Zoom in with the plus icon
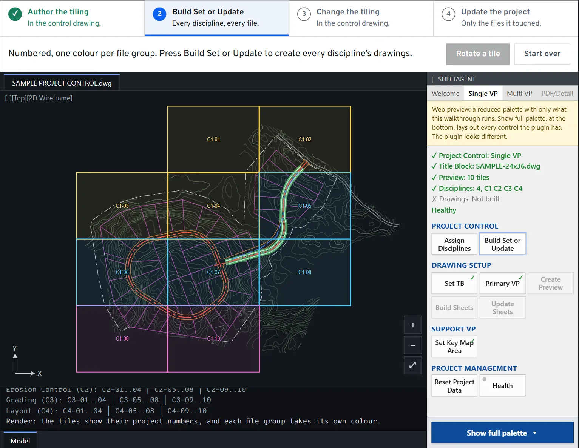The image size is (579, 448). pyautogui.click(x=413, y=325)
